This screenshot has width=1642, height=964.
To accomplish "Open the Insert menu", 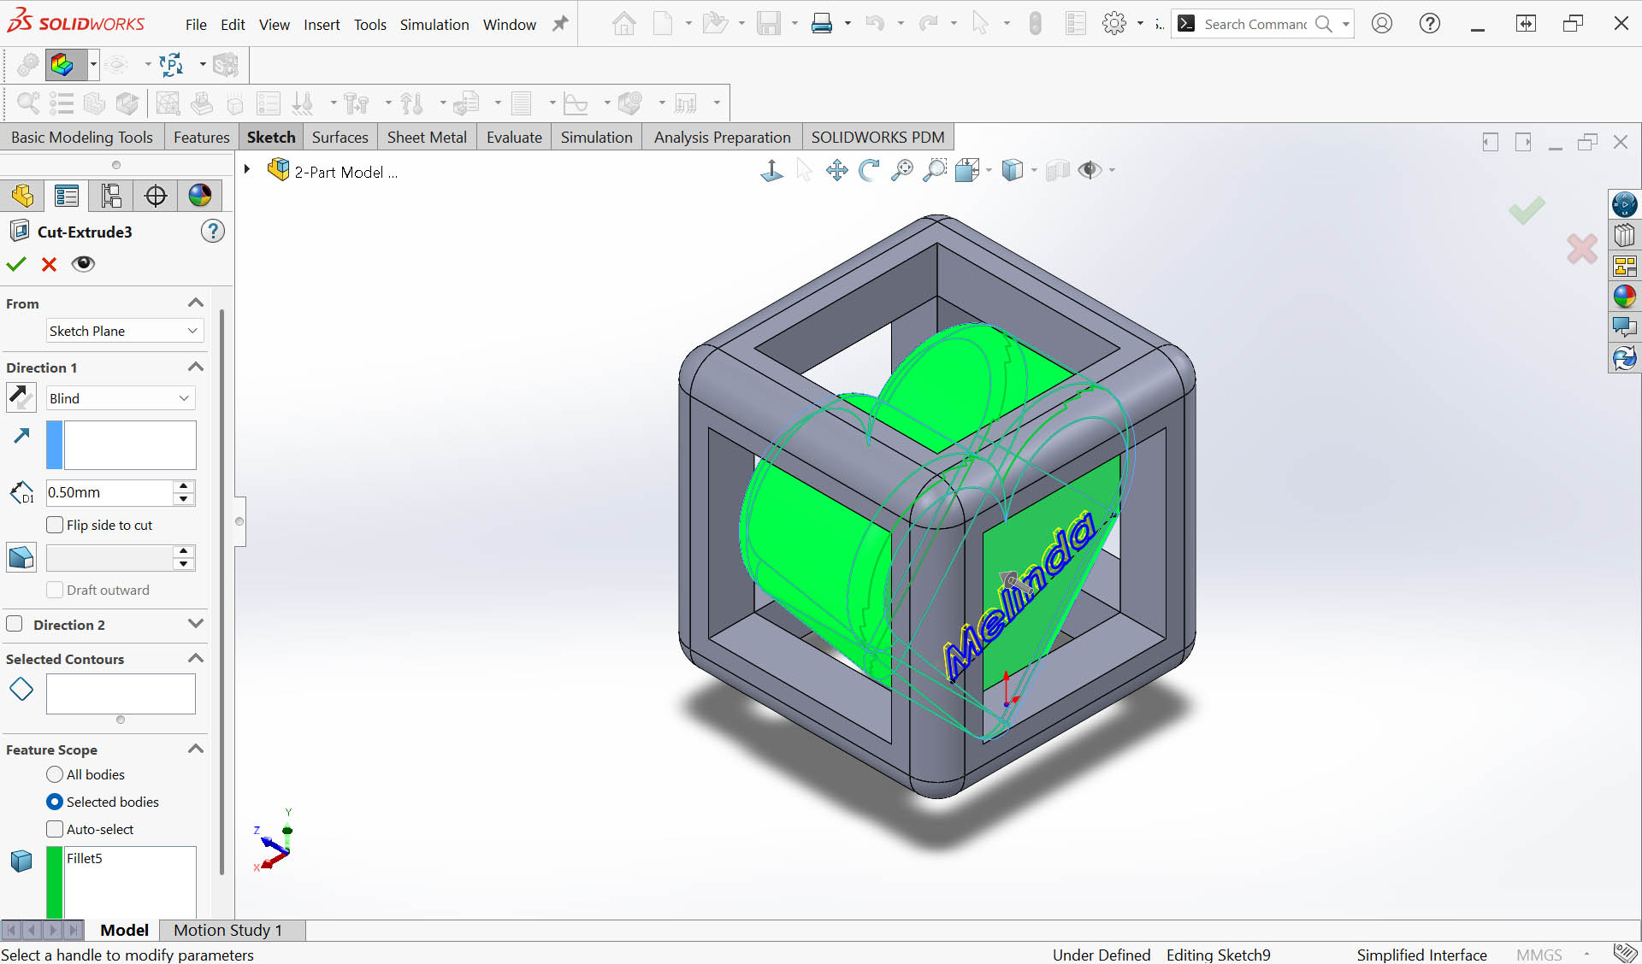I will [321, 25].
